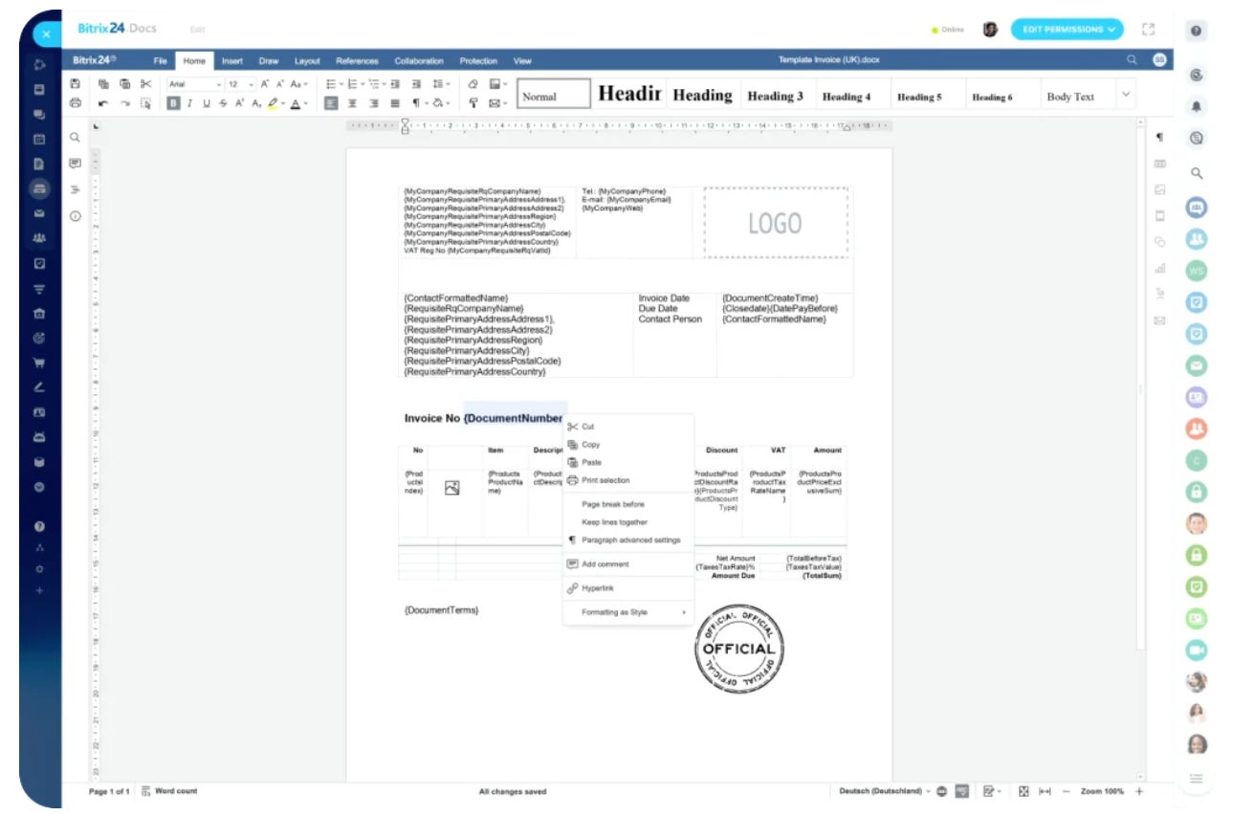The height and width of the screenshot is (815, 1255).
Task: Switch to the View tab
Action: click(522, 61)
